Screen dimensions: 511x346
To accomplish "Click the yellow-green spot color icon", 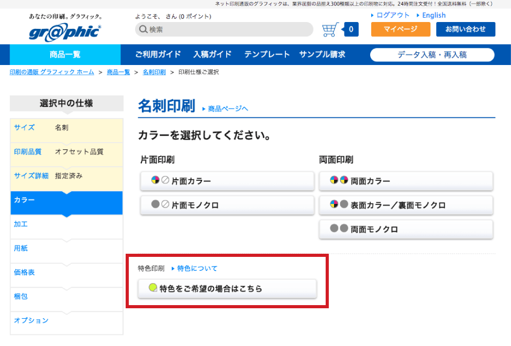I will tap(153, 287).
